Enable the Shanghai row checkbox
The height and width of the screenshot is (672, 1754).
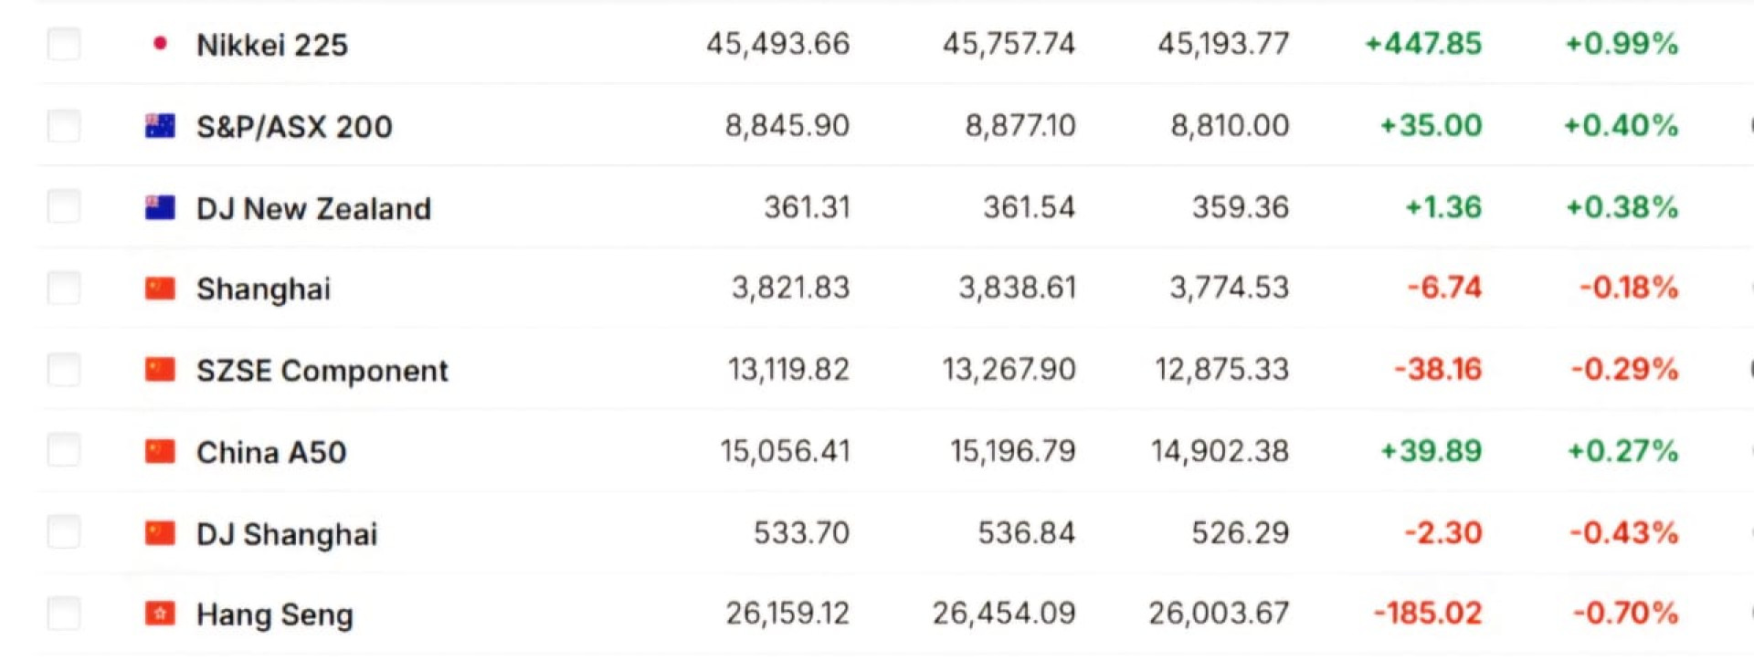64,288
